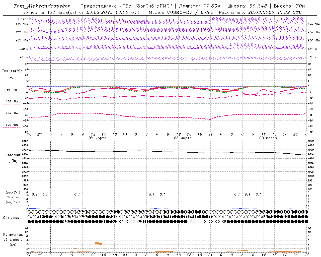Click the Осадки precipitation label
Image resolution: width=321 pixels, height=257 pixels.
[x=13, y=197]
